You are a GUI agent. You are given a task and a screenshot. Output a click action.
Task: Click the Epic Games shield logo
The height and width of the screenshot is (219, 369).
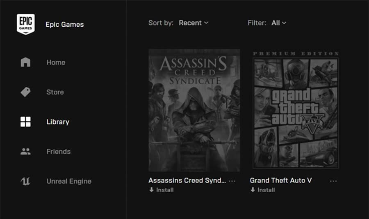[25, 24]
